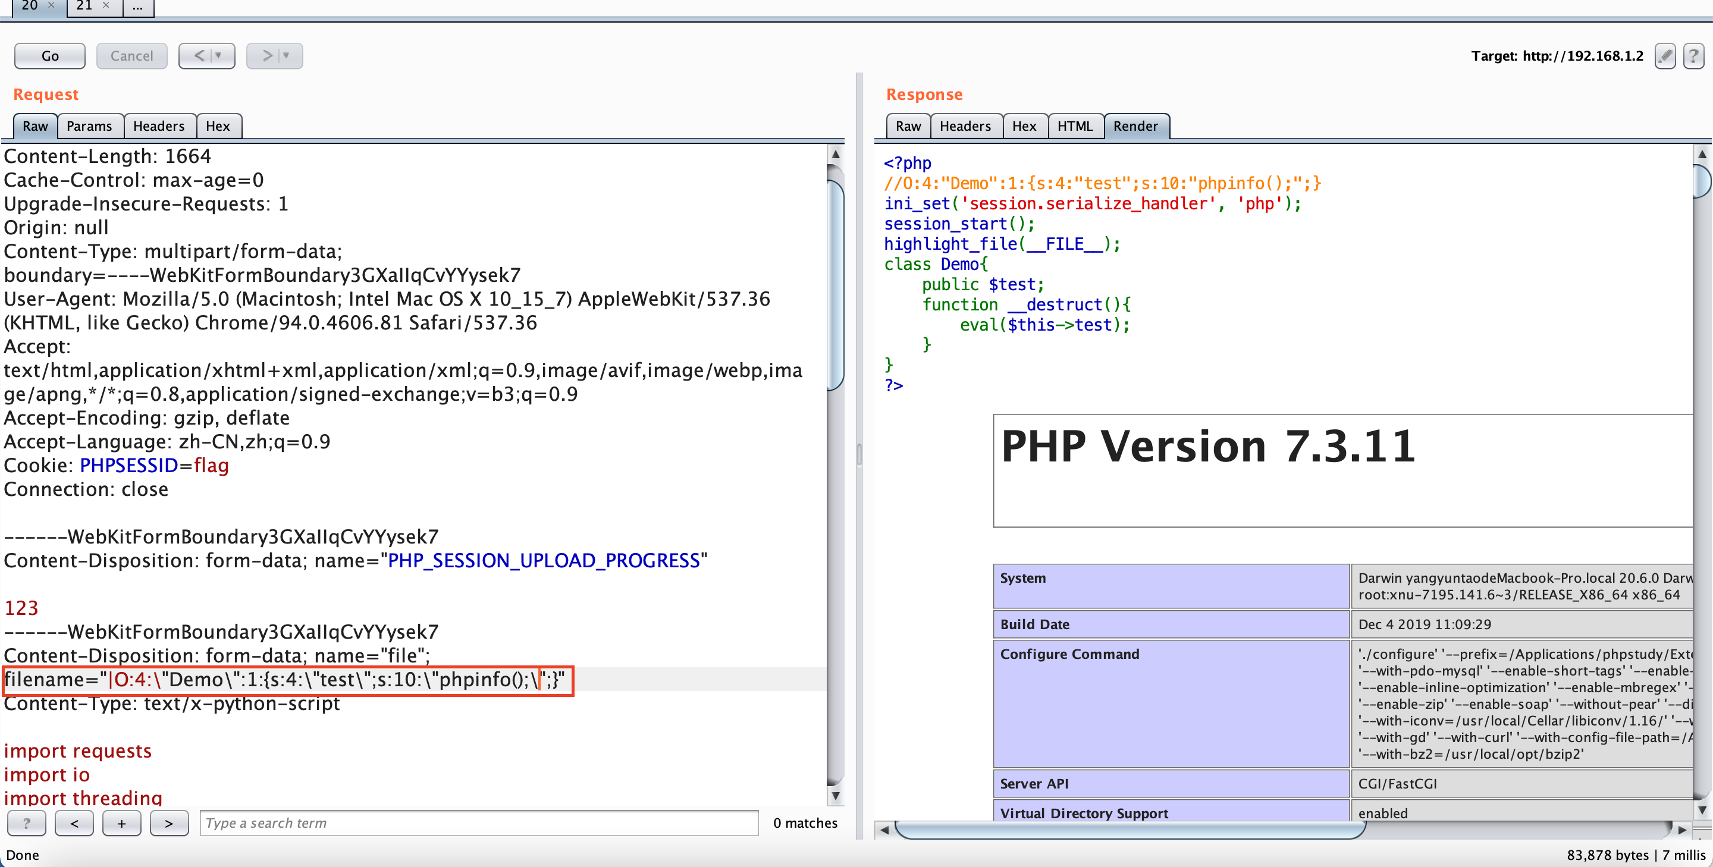The height and width of the screenshot is (867, 1713).
Task: Go back to previous request in history
Action: click(199, 56)
